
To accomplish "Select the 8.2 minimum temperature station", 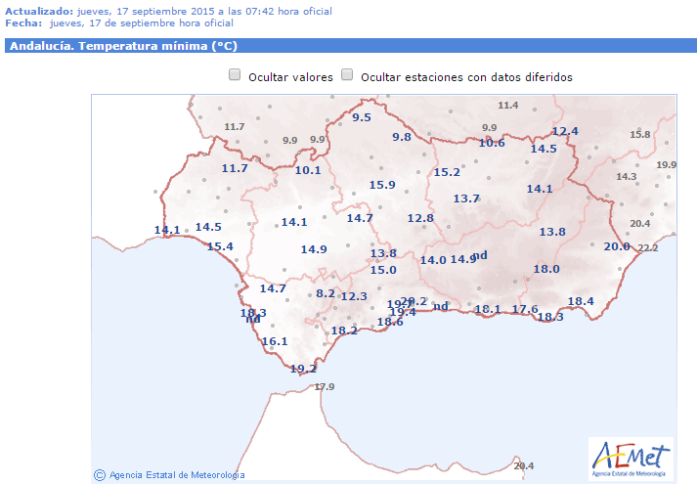I will (326, 293).
